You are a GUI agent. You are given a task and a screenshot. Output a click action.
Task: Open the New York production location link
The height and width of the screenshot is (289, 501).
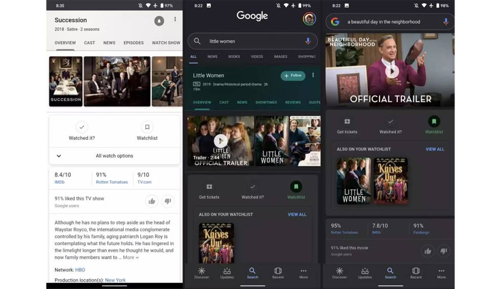tap(116, 280)
